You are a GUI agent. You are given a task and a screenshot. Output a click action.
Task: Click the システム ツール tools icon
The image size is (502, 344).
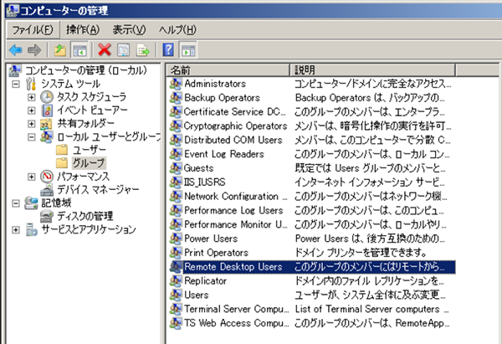(x=31, y=84)
